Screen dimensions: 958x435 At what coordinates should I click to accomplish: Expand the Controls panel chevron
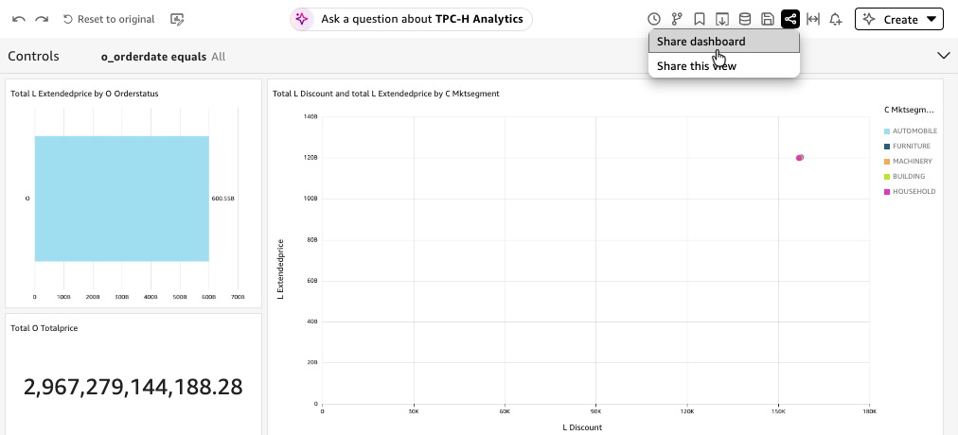(943, 56)
